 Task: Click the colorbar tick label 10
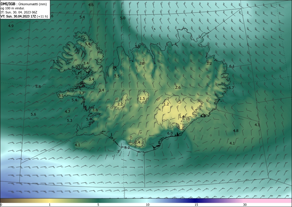tap(148, 205)
